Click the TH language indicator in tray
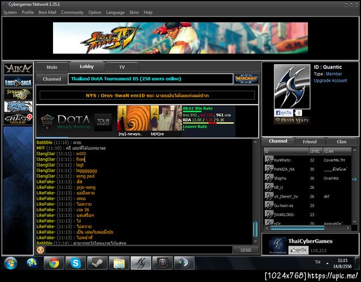361x282 pixels. (x=318, y=262)
